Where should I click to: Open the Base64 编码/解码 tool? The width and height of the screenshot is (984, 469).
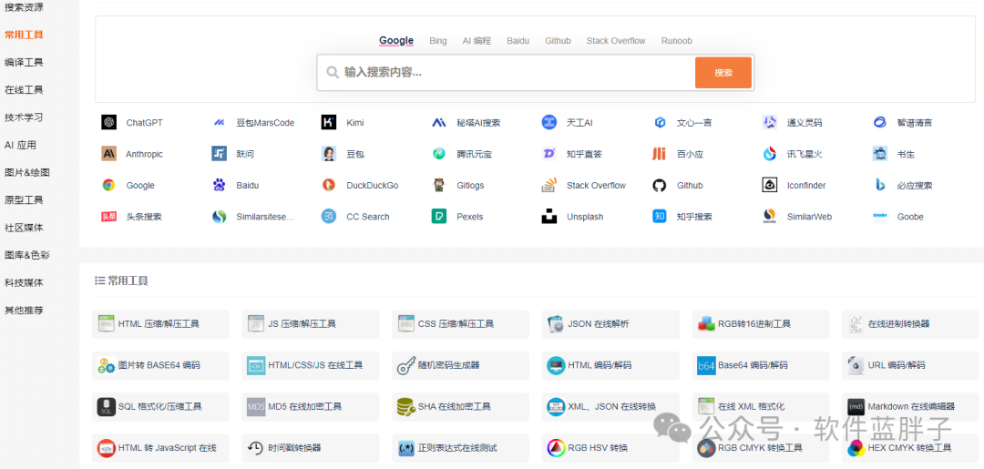point(761,365)
